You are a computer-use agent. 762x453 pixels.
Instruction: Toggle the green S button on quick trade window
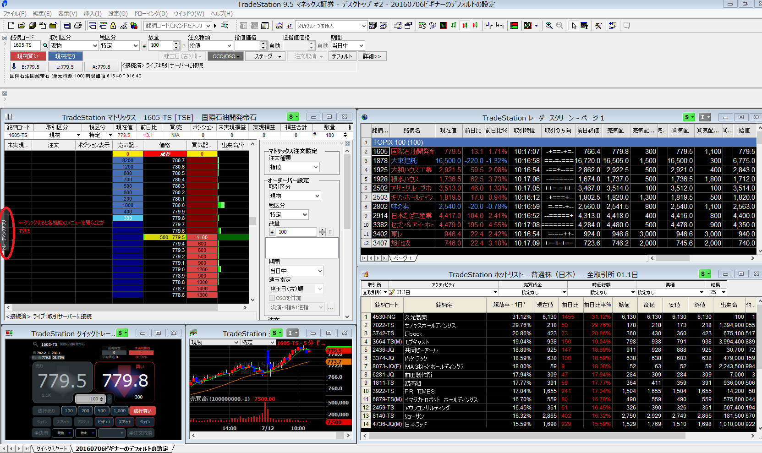coord(122,333)
